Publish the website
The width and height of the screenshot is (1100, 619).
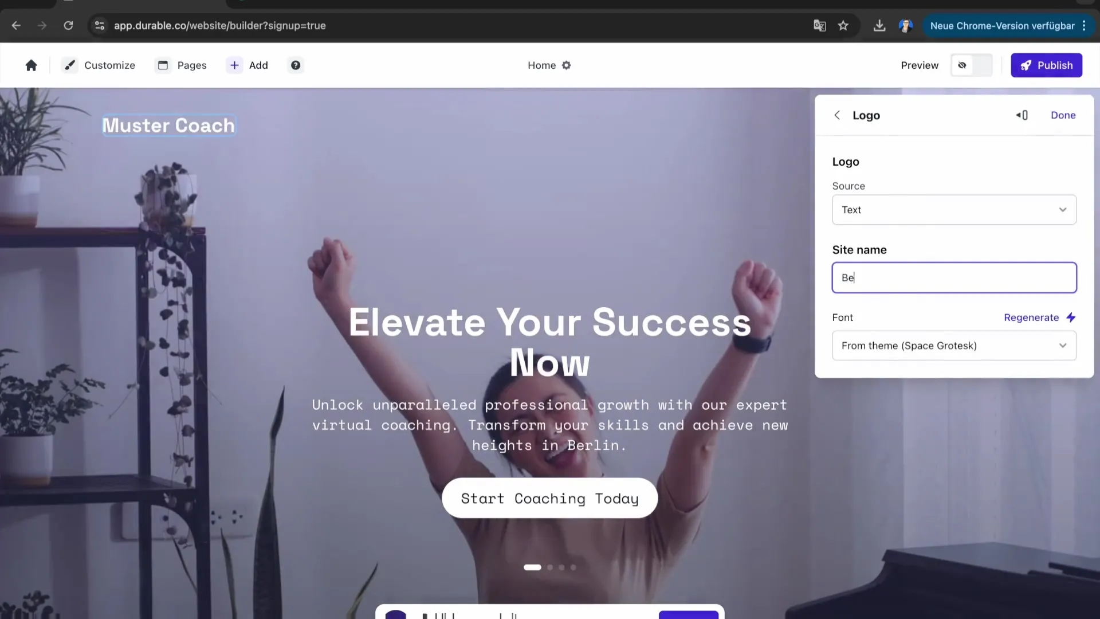[x=1046, y=65]
